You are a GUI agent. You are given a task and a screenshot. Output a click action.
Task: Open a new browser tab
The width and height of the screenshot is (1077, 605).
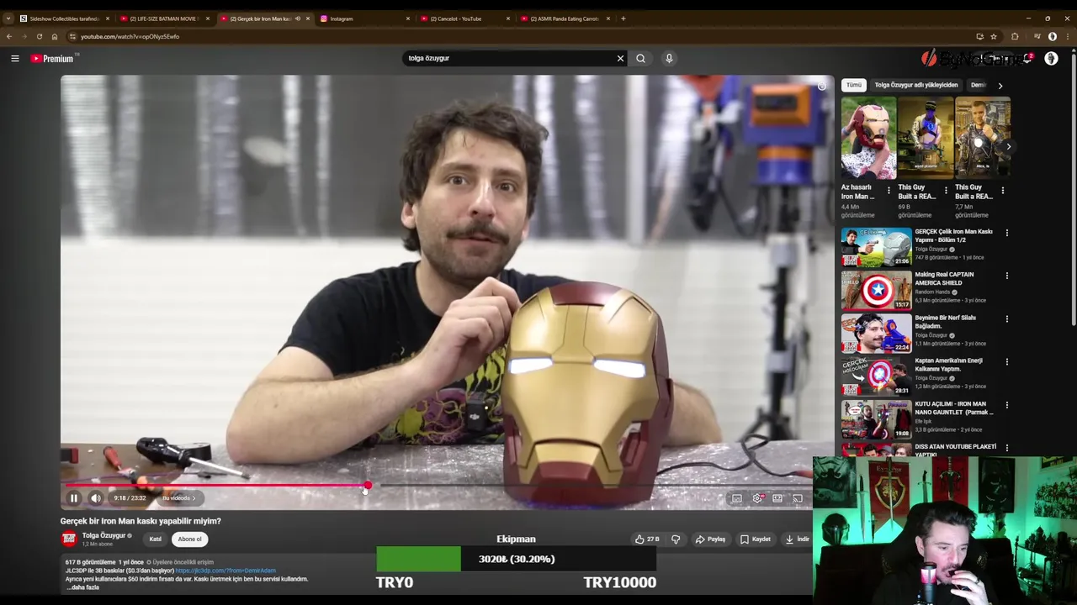(x=623, y=18)
